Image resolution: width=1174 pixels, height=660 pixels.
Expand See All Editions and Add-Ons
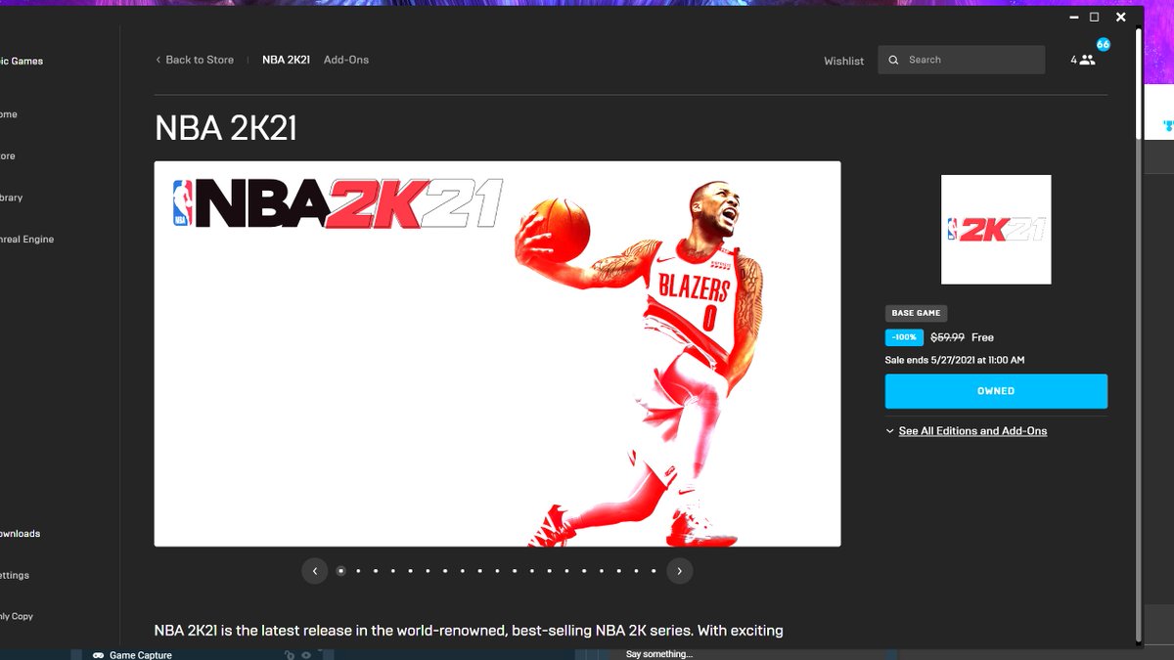pos(972,430)
